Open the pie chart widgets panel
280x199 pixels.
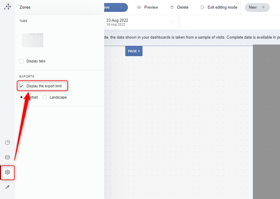tap(7, 143)
